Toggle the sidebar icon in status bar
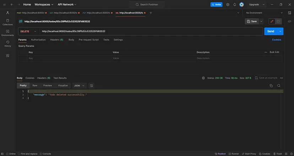The height and width of the screenshot is (156, 294). point(2,154)
